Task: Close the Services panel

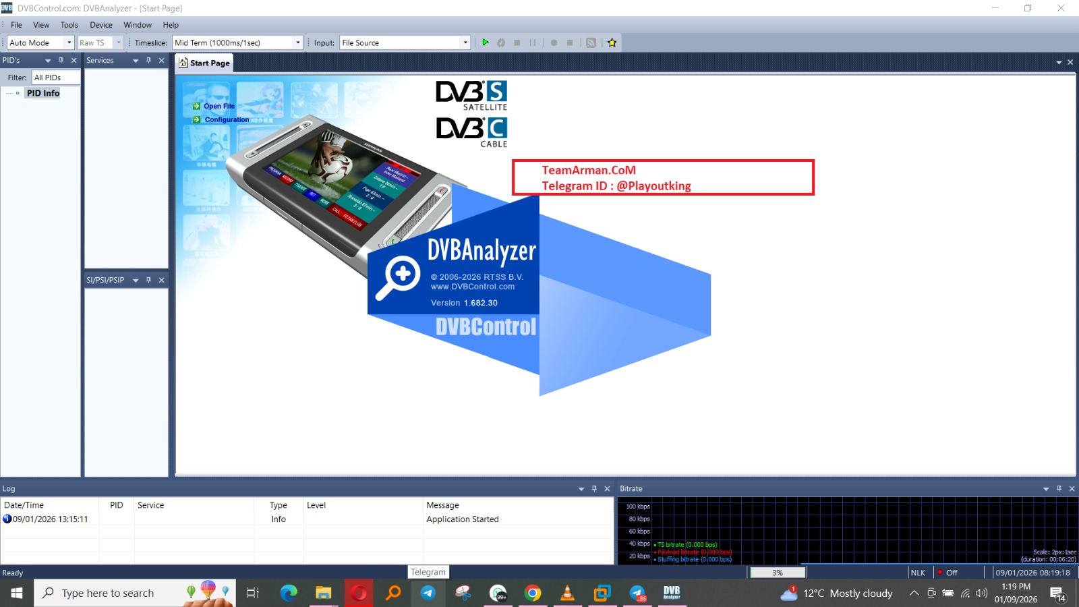Action: (x=162, y=61)
